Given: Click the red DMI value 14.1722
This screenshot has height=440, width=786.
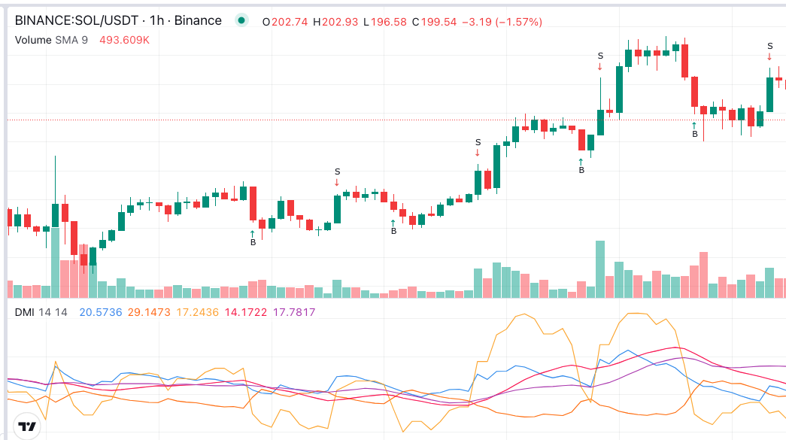Looking at the screenshot, I should coord(246,312).
